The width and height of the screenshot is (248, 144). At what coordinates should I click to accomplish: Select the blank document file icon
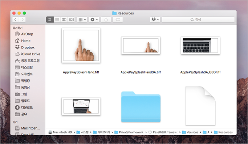pos(200,106)
